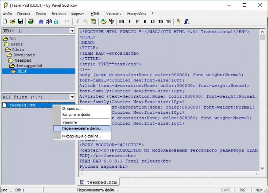Insert italic I tag from toolbar
Image resolution: width=268 pixels, height=193 pixels.
(x=130, y=22)
